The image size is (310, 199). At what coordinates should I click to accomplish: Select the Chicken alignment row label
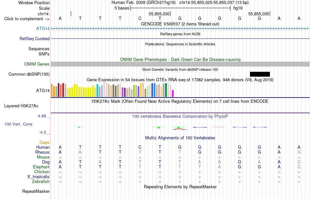pos(42,172)
